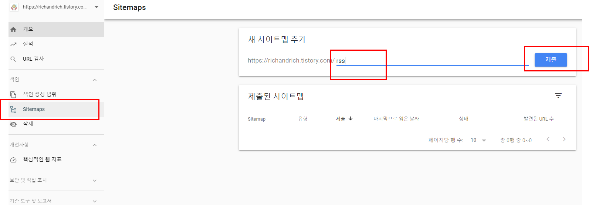Image resolution: width=589 pixels, height=205 pixels.
Task: Open the filter icon in 제출된 사이트맵
Action: coord(558,95)
